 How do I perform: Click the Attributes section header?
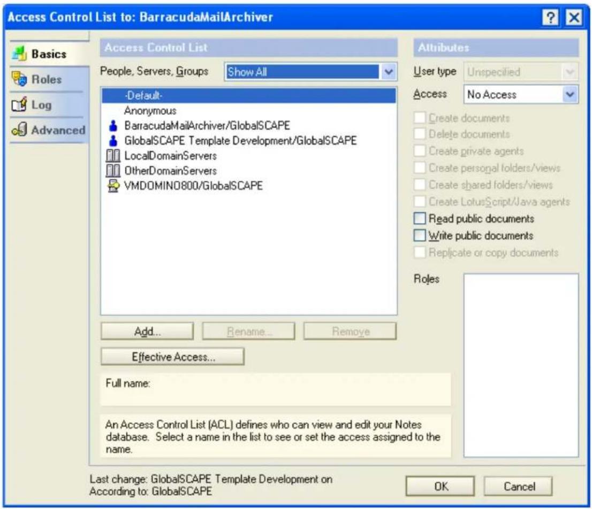496,48
